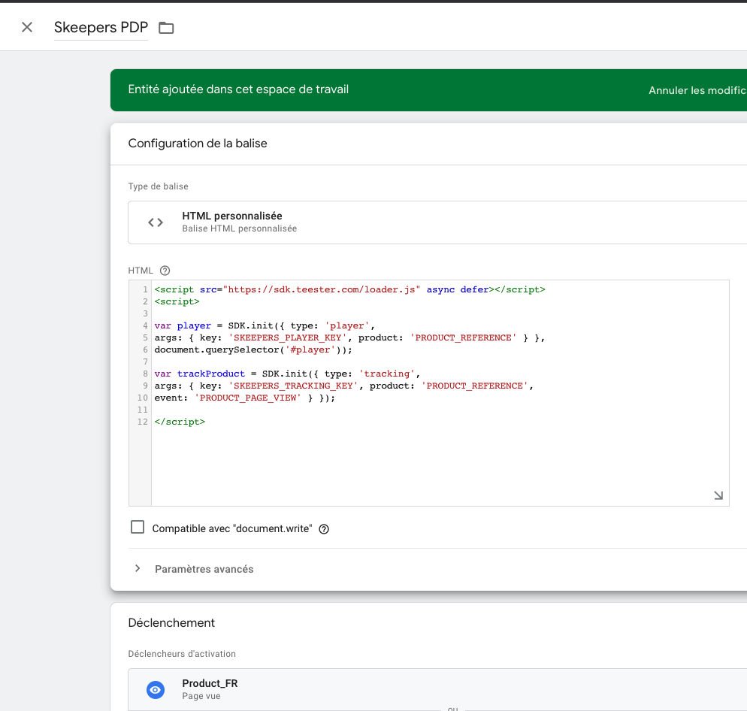The height and width of the screenshot is (711, 747).
Task: Click the Configuration de la balise heading
Action: click(x=198, y=143)
